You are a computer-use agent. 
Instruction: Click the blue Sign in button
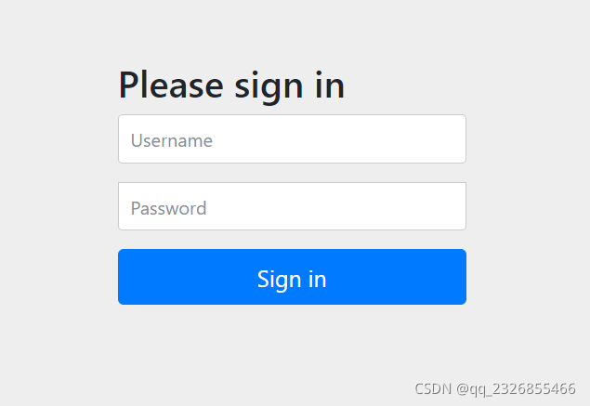click(292, 277)
